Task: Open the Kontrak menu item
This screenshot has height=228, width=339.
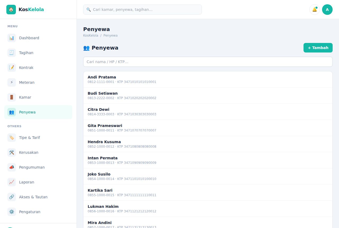Action: (x=38, y=68)
